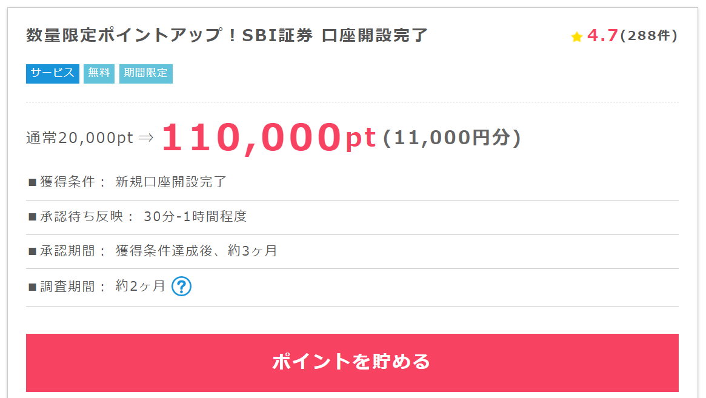The image size is (706, 398).
Task: Click the yellow rating star icon
Action: (577, 36)
